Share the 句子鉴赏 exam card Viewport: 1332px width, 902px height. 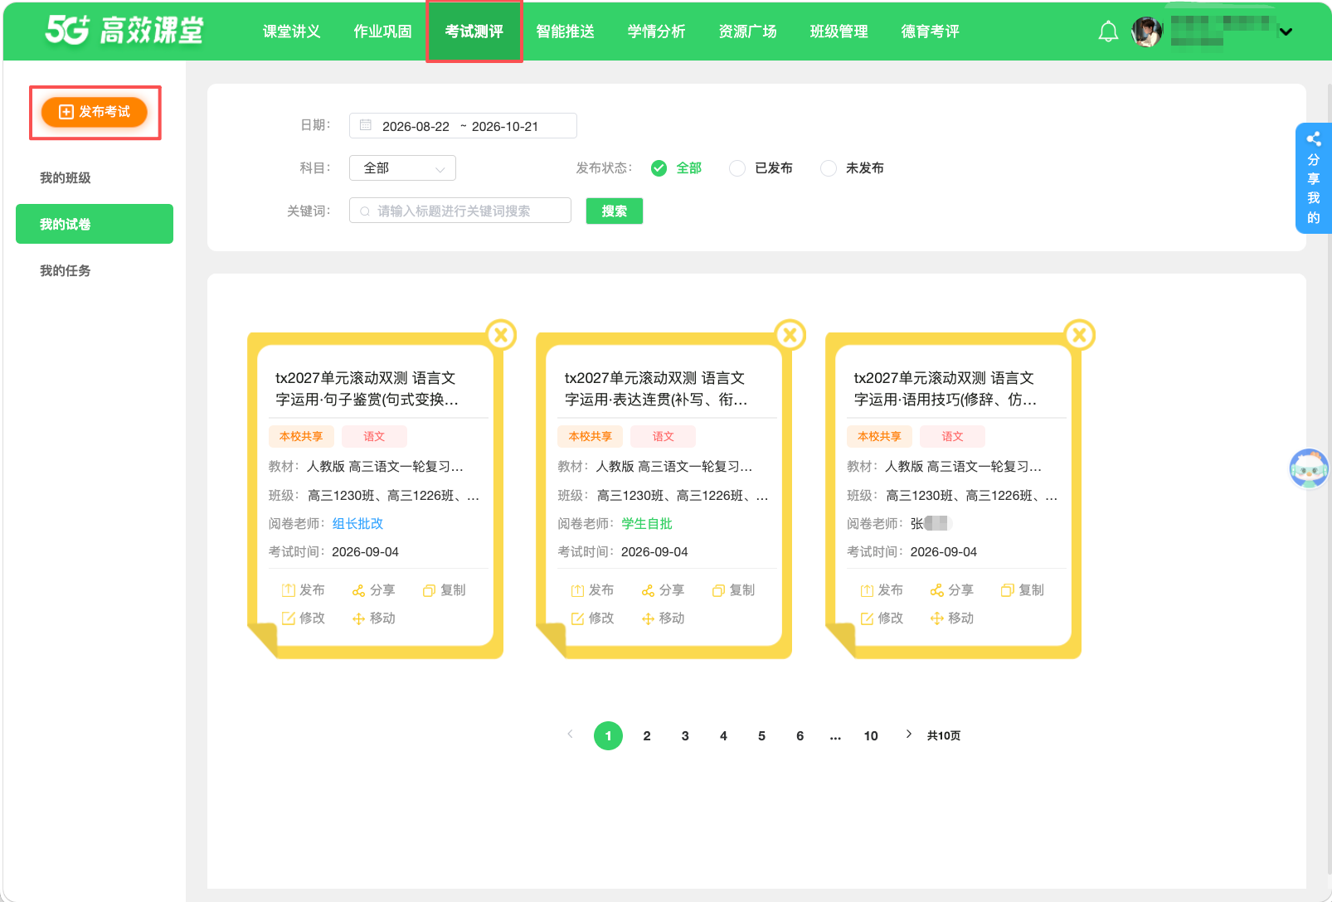point(374,590)
